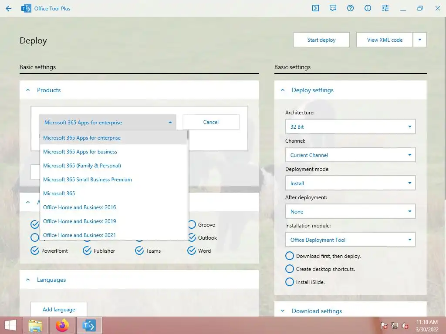Open the Installation module dropdown

point(351,240)
